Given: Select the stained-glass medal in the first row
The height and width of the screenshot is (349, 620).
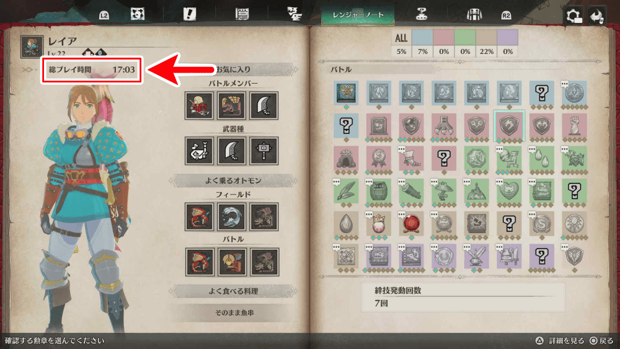Looking at the screenshot, I should (346, 93).
